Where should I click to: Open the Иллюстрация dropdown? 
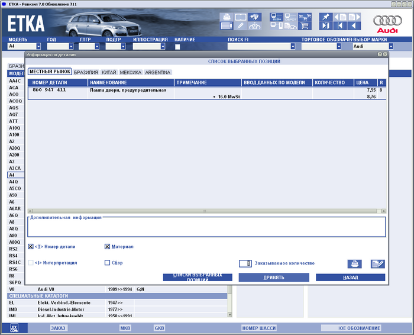point(163,46)
